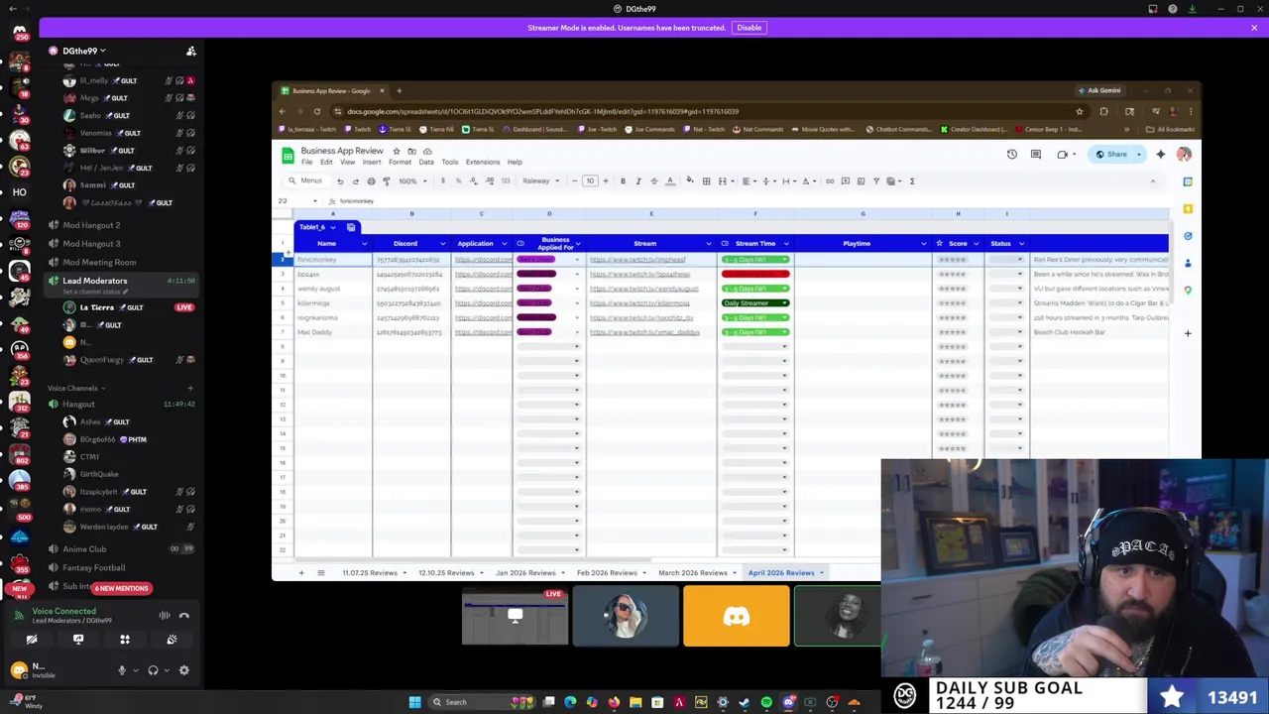The height and width of the screenshot is (714, 1269).
Task: Open wendy august twitch stream link
Action: [644, 289]
